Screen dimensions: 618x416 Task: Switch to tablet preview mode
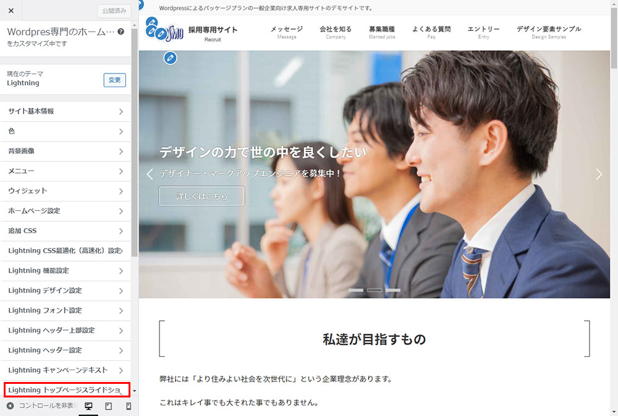pyautogui.click(x=108, y=406)
